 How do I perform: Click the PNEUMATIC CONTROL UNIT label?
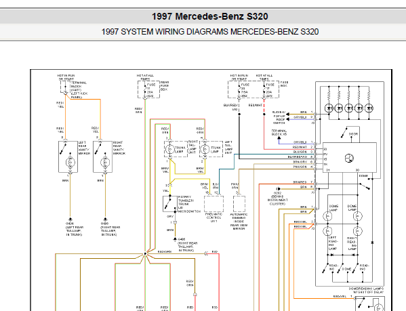tap(214, 217)
